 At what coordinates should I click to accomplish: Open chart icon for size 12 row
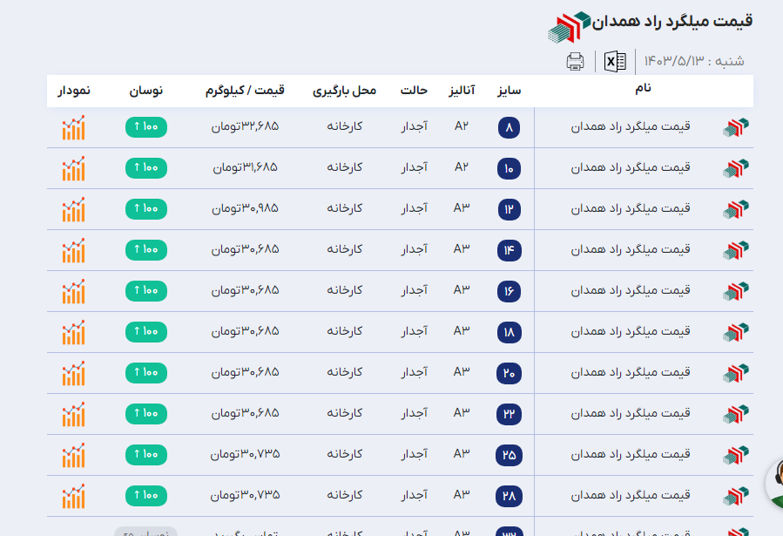tap(74, 209)
